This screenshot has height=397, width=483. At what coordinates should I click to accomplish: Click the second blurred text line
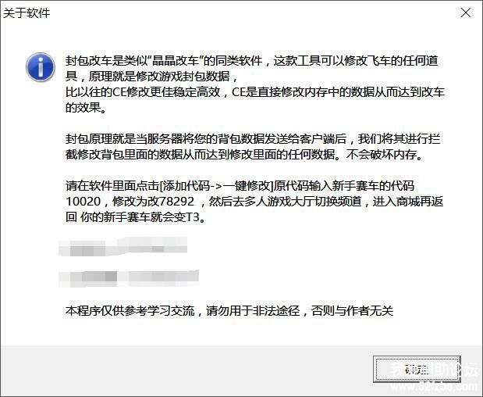pyautogui.click(x=129, y=278)
